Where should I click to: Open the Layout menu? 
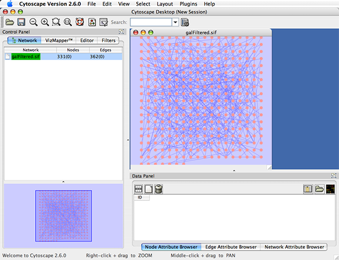pos(164,4)
